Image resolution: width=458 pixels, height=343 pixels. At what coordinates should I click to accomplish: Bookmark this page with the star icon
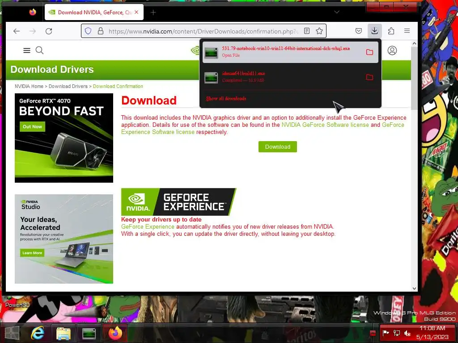coord(319,31)
